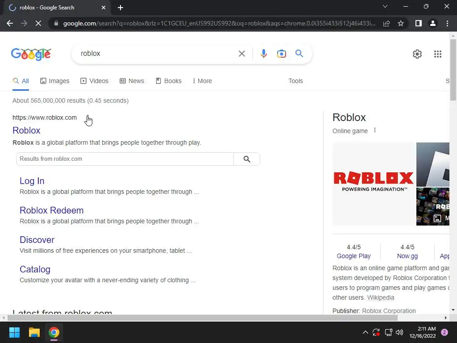Open the Google apps grid
Viewport: 457px width, 343px height.
[x=437, y=54]
